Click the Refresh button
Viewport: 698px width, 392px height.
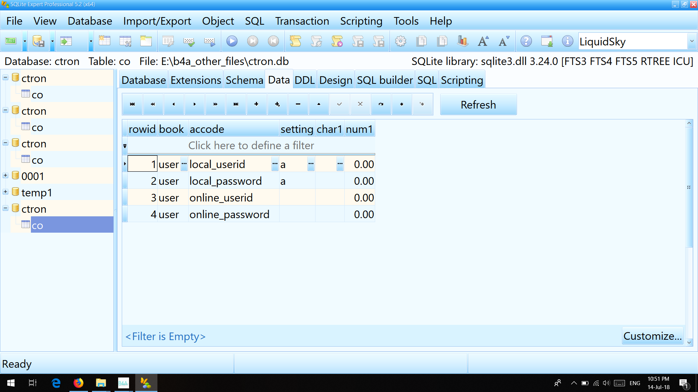(x=478, y=105)
